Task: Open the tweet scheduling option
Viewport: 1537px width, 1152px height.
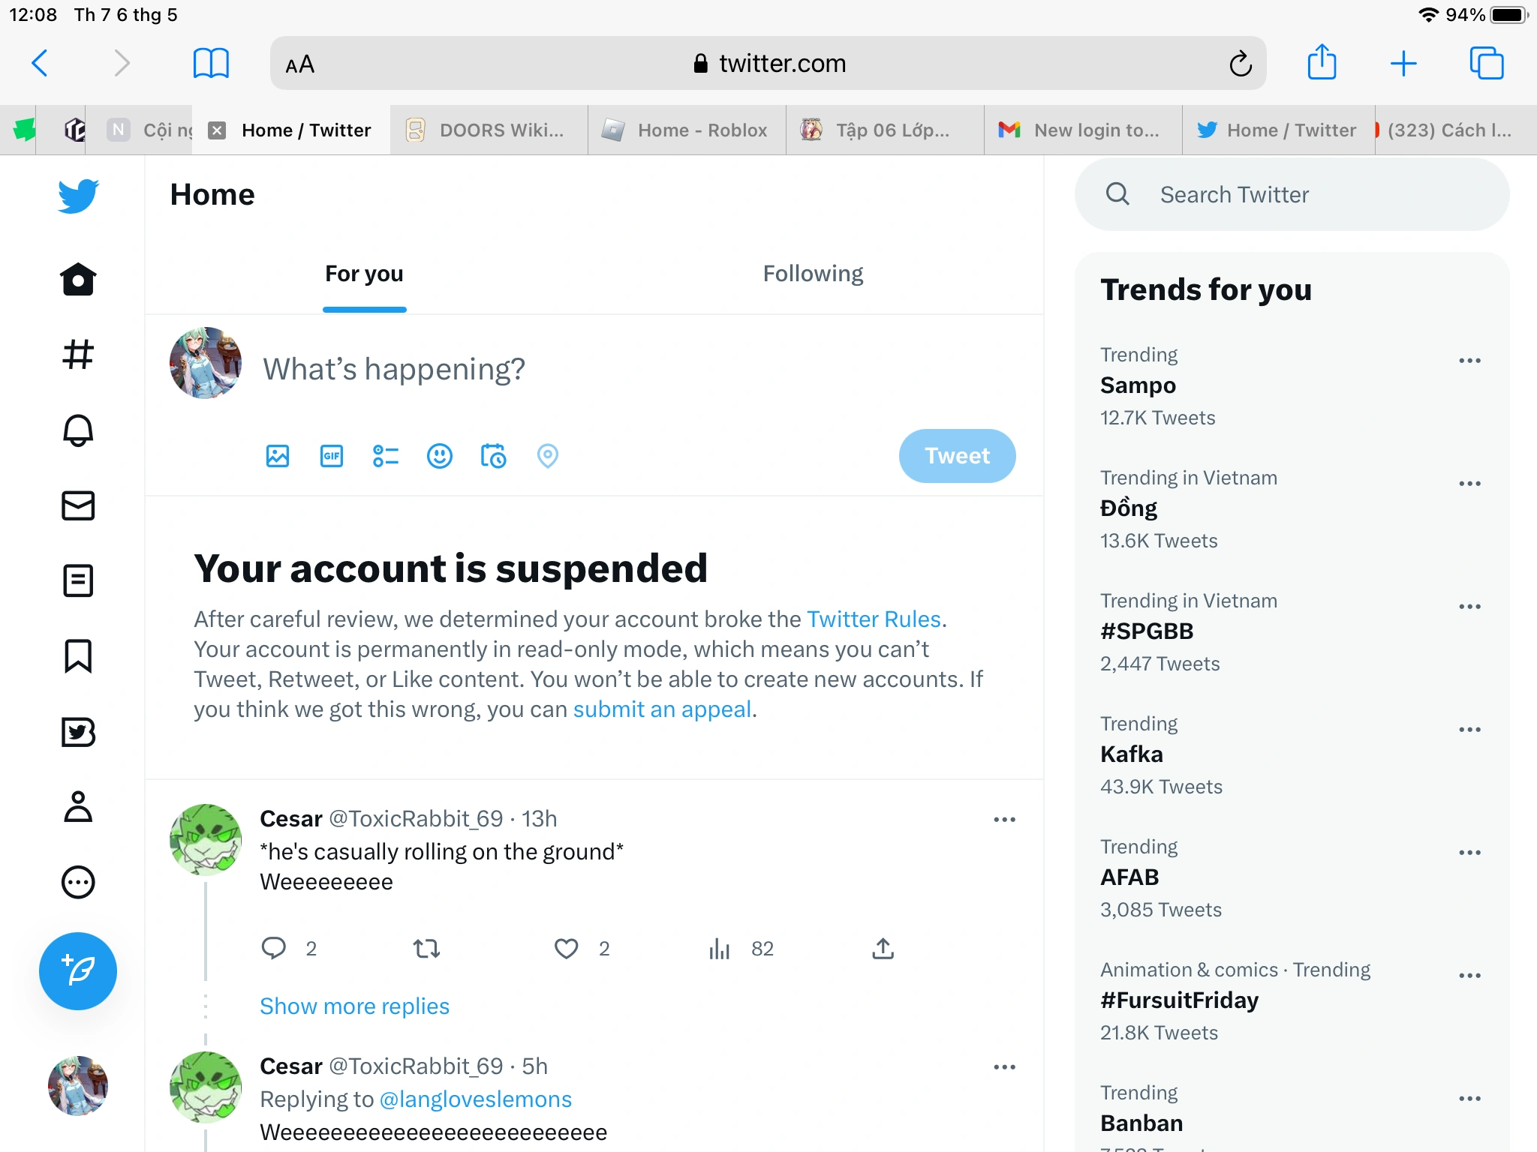Action: (x=494, y=456)
